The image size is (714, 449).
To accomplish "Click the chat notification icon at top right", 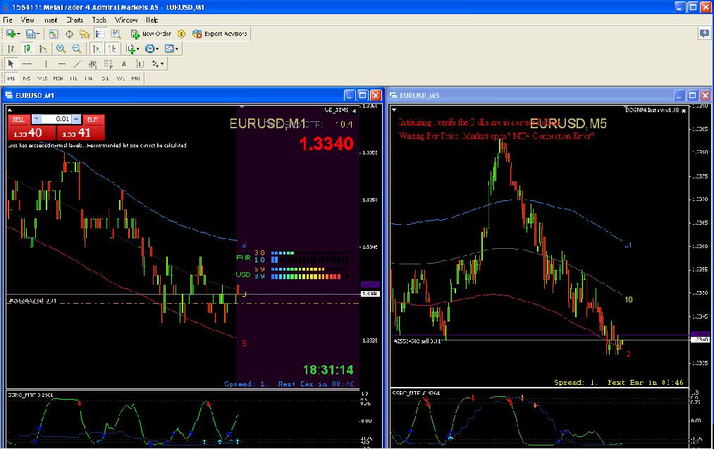I will (704, 34).
